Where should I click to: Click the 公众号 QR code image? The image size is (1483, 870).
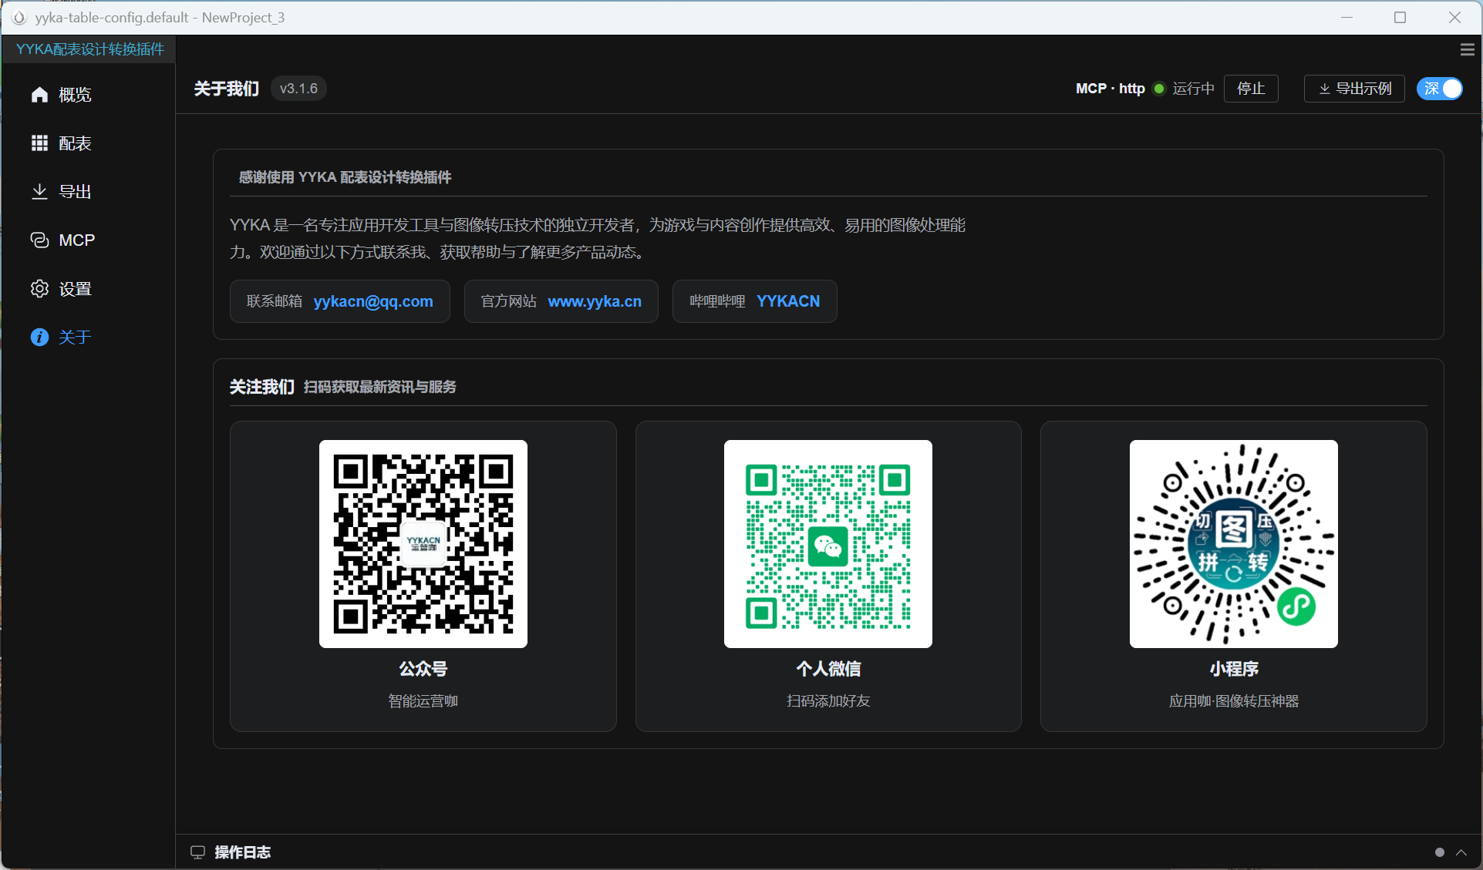coord(423,544)
